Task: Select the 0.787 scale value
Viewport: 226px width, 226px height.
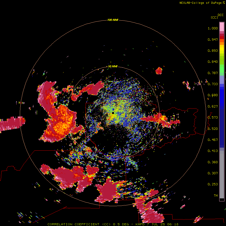Action: [x=213, y=73]
